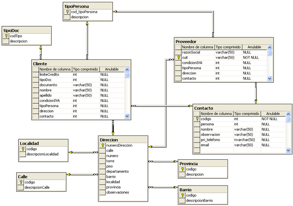The image size is (293, 206).
Task: Select the Cliente table title bar
Action: [x=81, y=64]
